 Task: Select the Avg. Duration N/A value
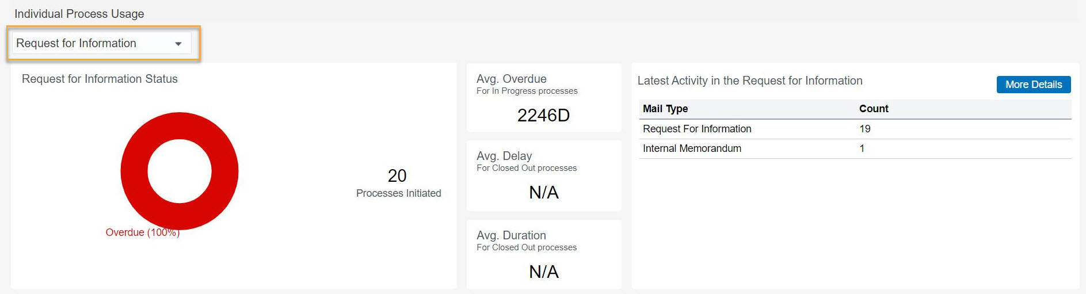(544, 272)
